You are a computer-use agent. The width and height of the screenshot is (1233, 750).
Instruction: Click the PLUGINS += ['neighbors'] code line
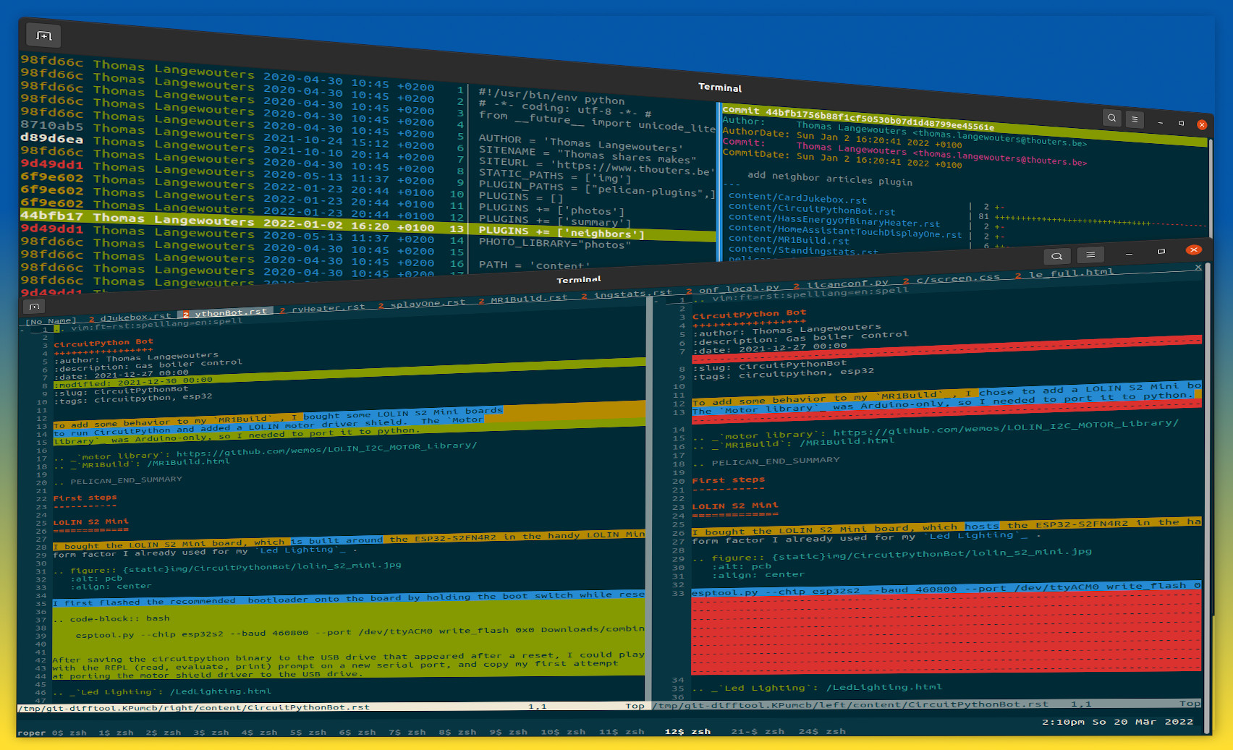[562, 232]
